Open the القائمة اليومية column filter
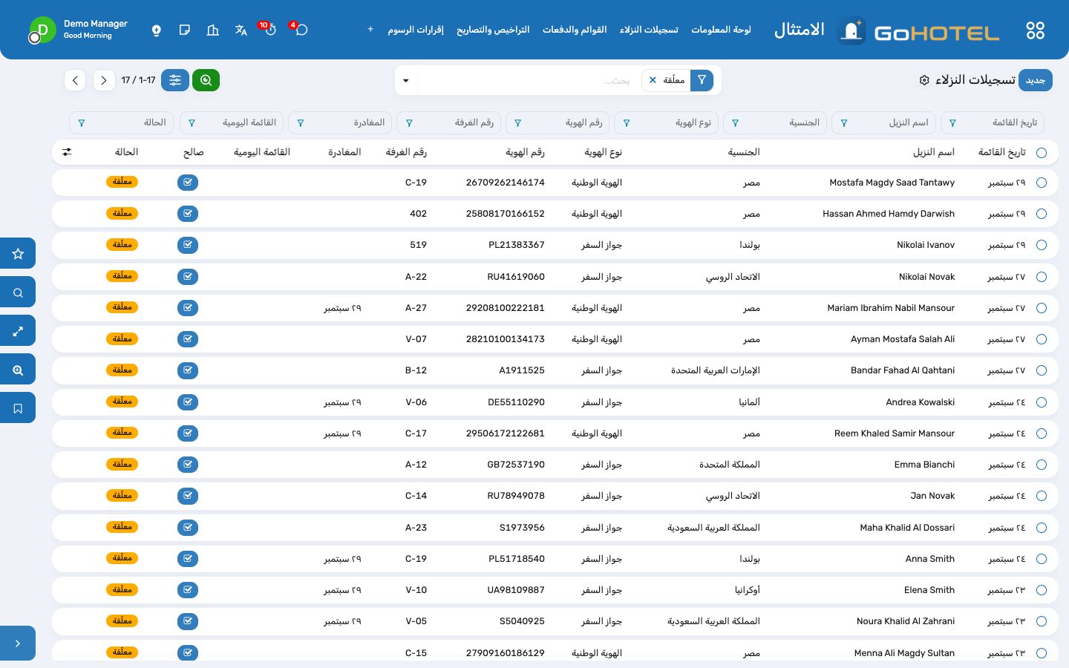The image size is (1069, 668). (x=232, y=122)
